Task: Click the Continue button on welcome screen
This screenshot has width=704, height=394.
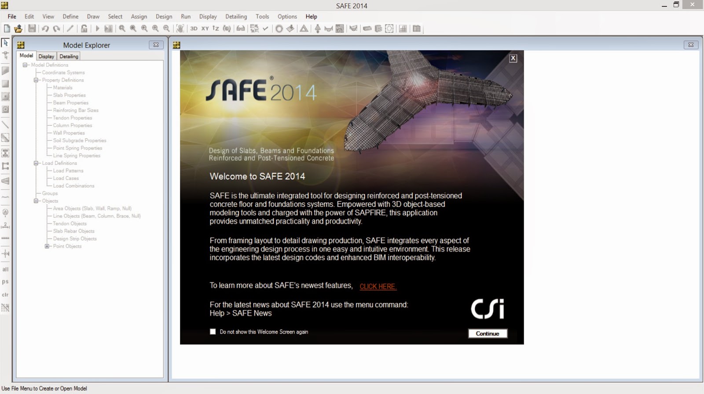Action: (x=488, y=334)
